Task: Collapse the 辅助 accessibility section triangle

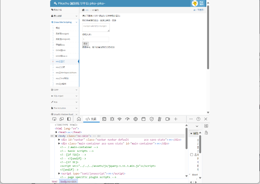Action: coord(191,133)
